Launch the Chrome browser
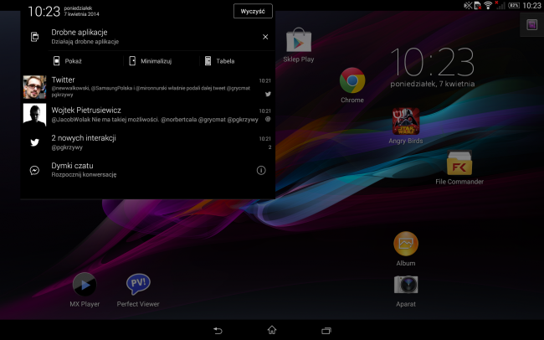Image resolution: width=544 pixels, height=340 pixels. [352, 85]
